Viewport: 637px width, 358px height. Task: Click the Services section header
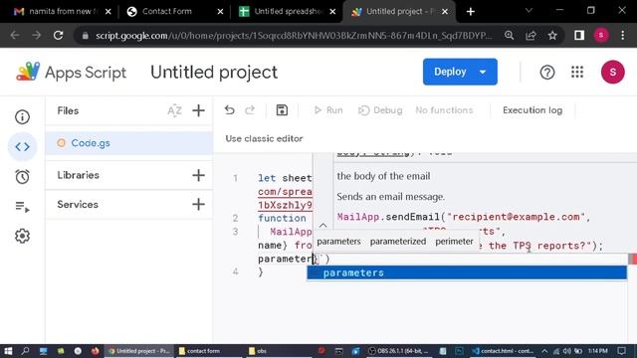coord(78,204)
